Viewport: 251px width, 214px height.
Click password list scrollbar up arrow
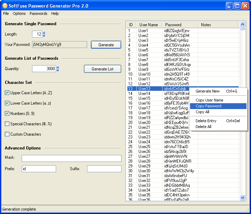pos(243,24)
